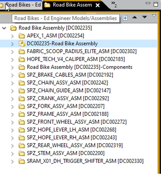Viewport: 161px width, 174px height.
Task: Select APEX_1_ASM [DC002254] label
Action: pyautogui.click(x=56, y=36)
